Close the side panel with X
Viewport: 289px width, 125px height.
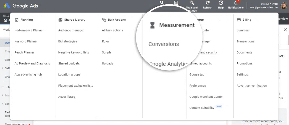(285, 30)
